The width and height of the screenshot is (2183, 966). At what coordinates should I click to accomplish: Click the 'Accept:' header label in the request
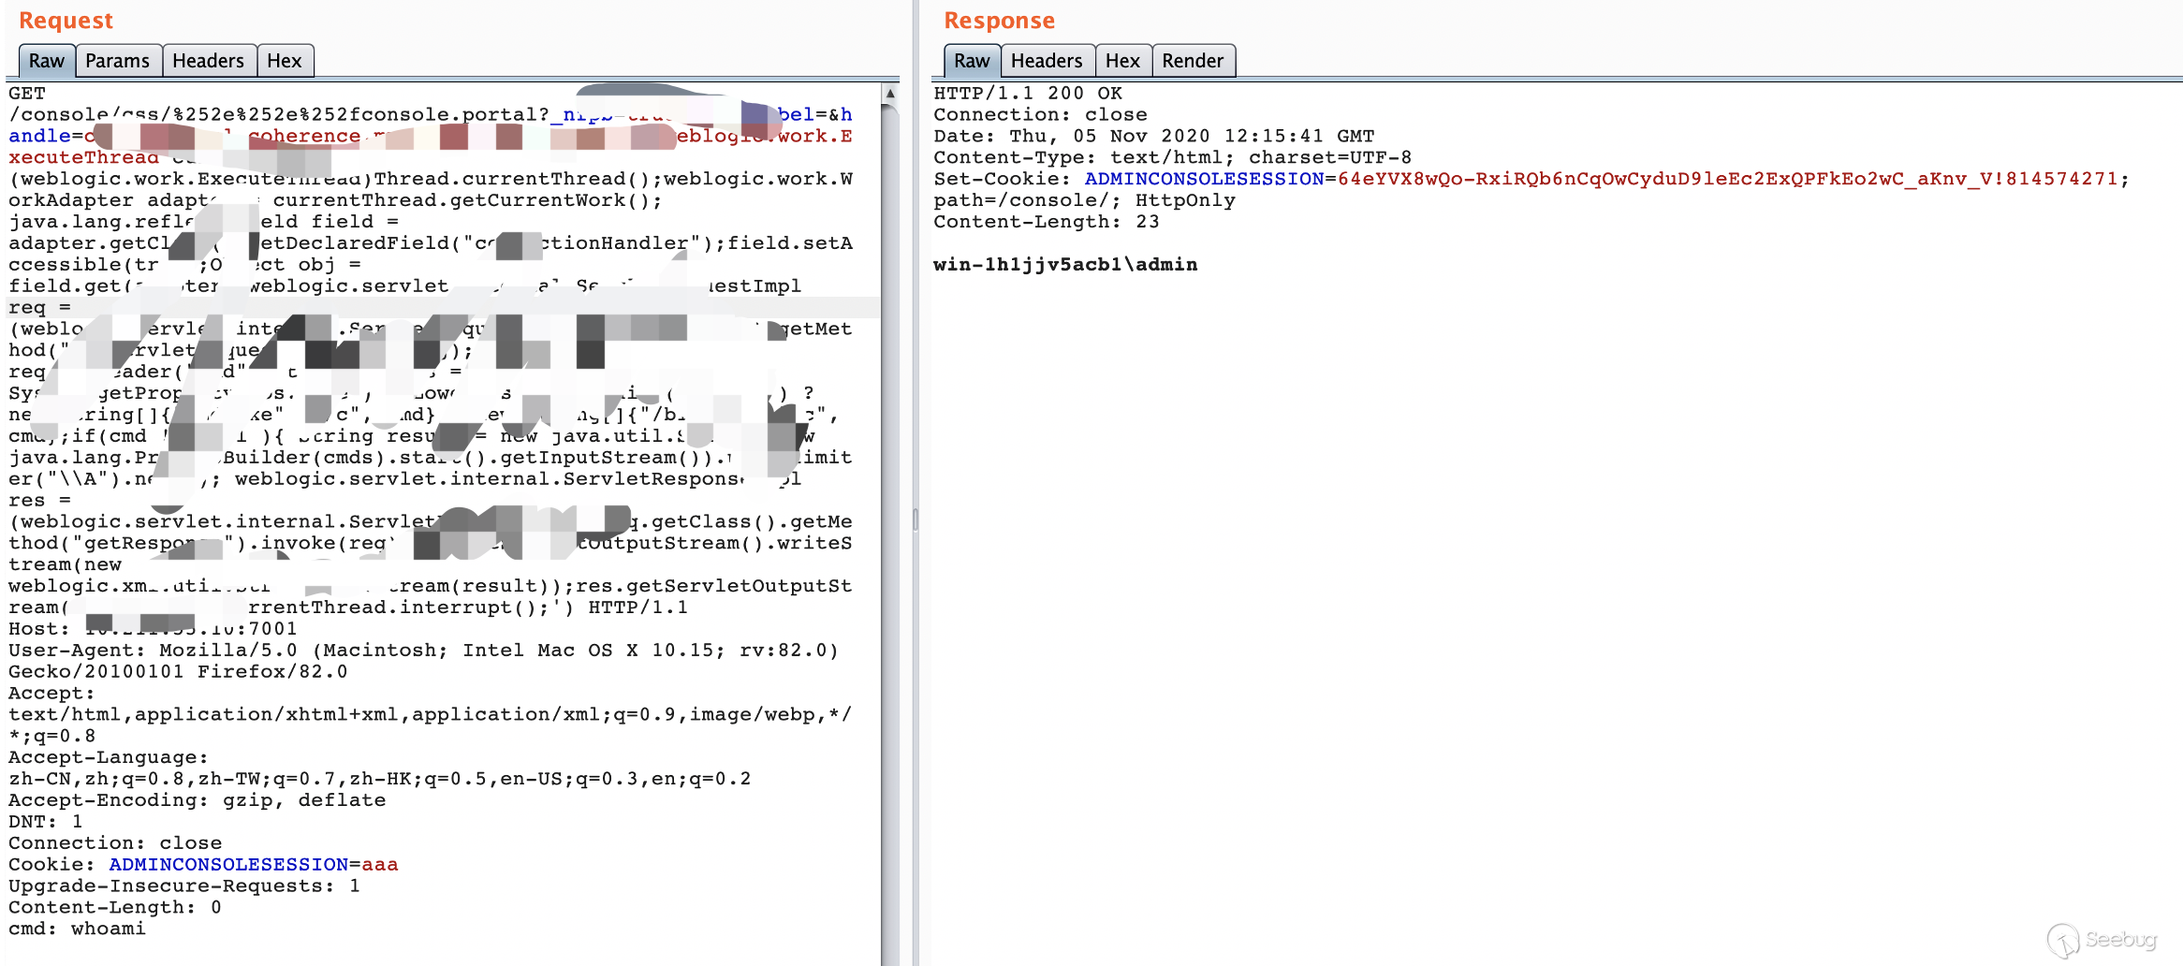point(51,694)
